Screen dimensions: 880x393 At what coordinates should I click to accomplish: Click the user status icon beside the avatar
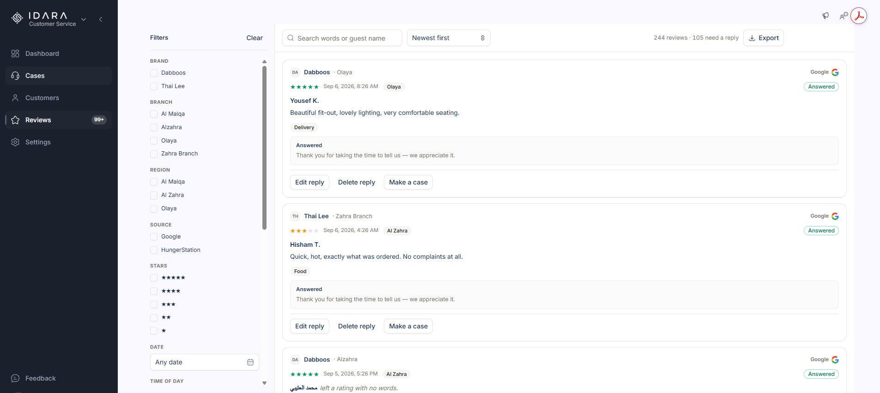844,16
